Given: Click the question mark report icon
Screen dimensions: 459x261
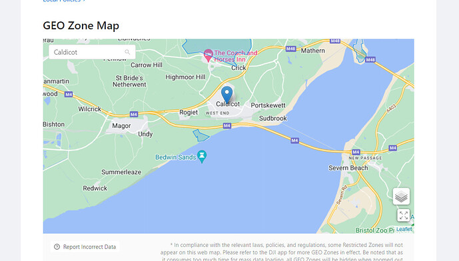Looking at the screenshot, I should click(x=57, y=247).
